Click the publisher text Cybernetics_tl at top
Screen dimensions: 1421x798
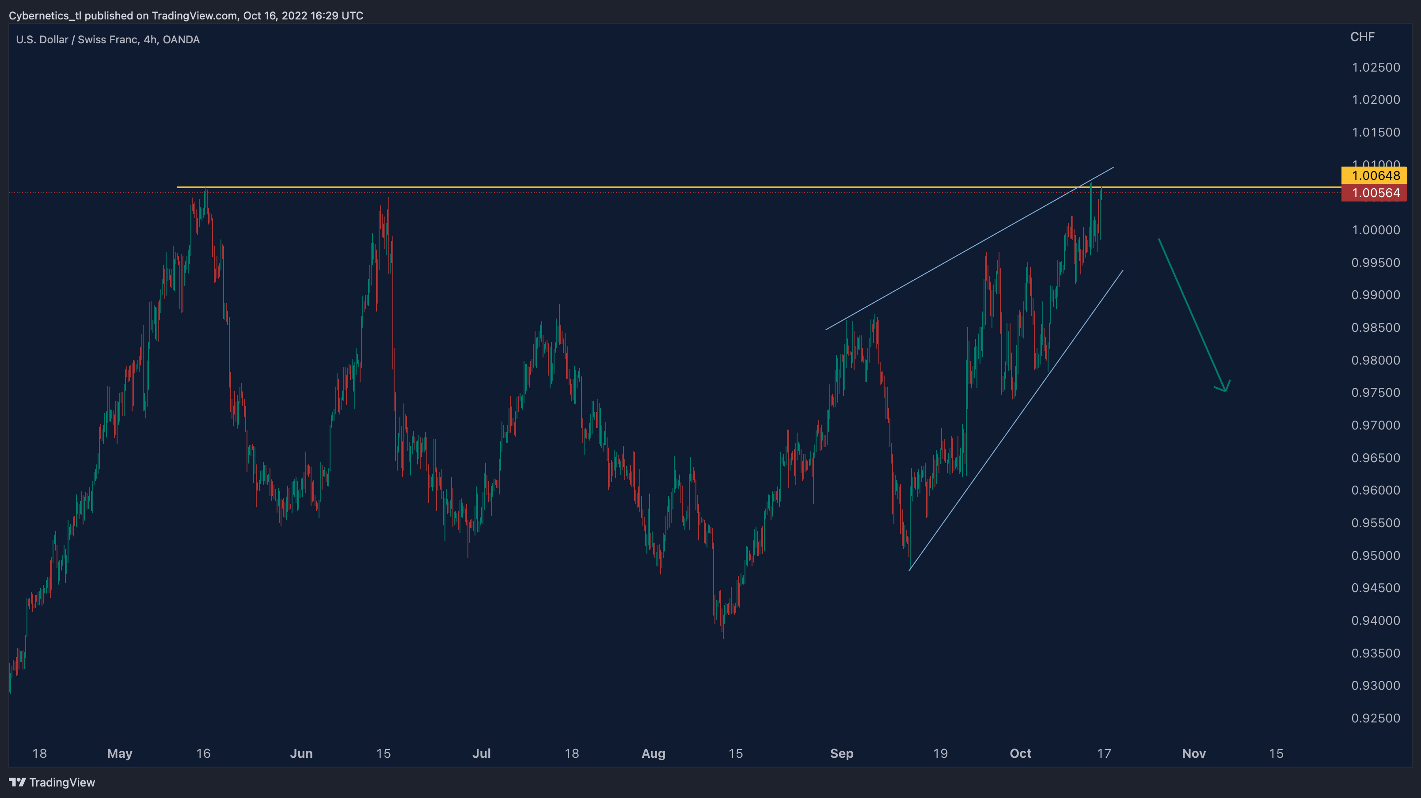45,15
